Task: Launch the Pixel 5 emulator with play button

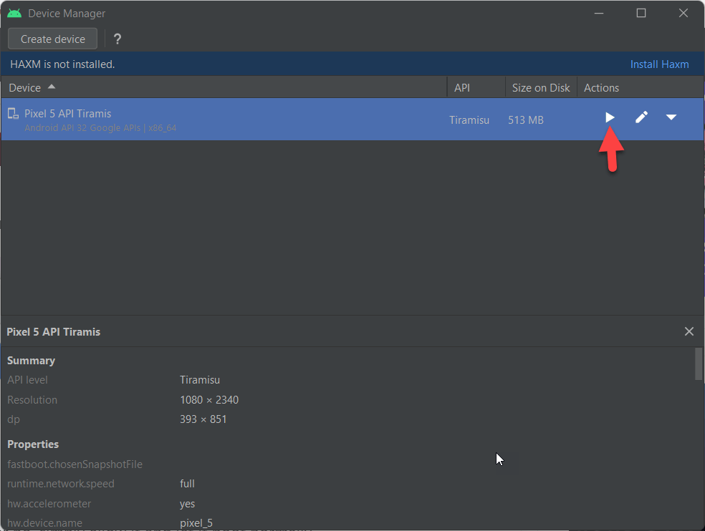Action: pyautogui.click(x=610, y=117)
